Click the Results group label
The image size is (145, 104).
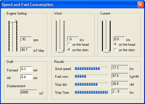[x=59, y=62]
